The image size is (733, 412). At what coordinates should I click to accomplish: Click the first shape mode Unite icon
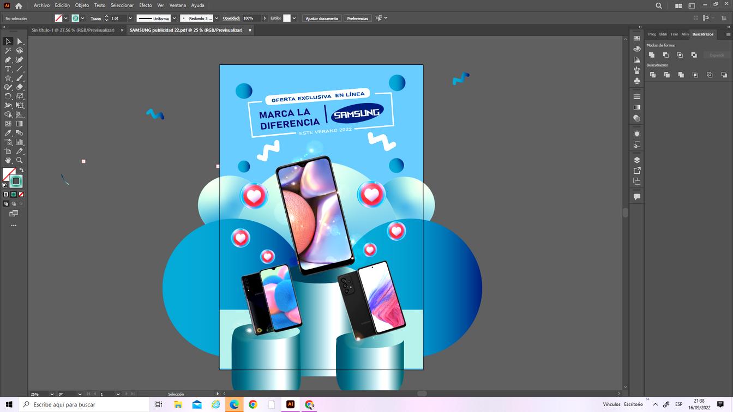click(x=652, y=55)
